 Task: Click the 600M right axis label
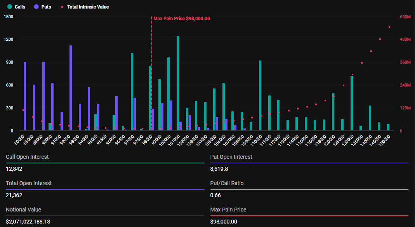pyautogui.click(x=405, y=17)
